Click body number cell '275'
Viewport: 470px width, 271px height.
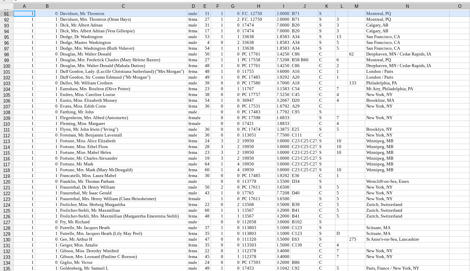coord(356,239)
